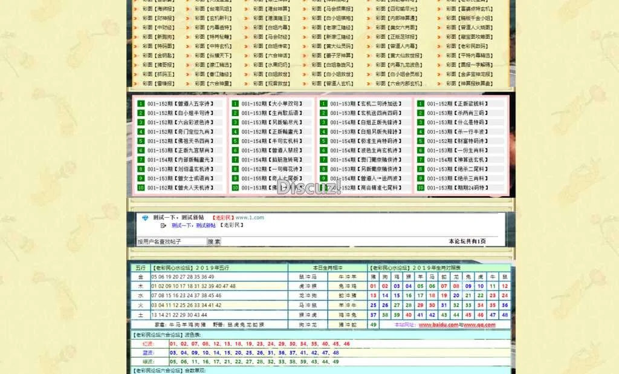
Task: Click the reply note icon before 测试新帖 link
Action: 164,226
